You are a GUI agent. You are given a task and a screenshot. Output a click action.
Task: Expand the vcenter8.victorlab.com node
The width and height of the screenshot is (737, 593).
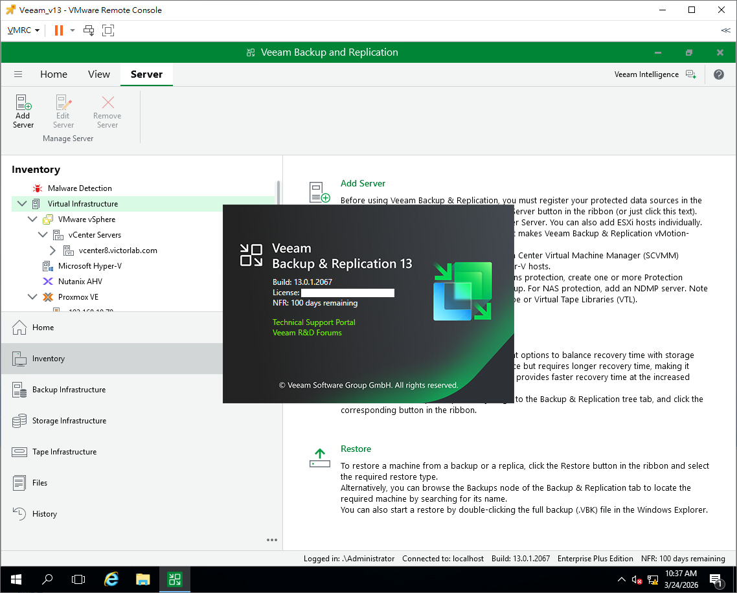click(x=53, y=251)
